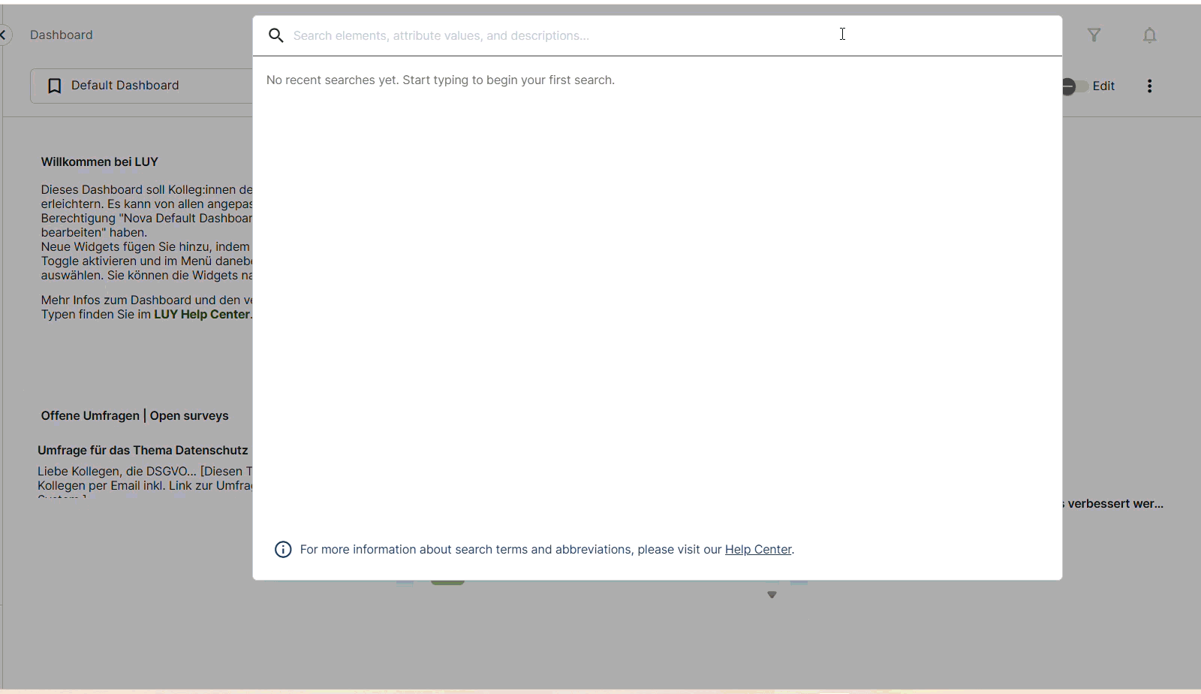Click the search magnifier icon
The height and width of the screenshot is (694, 1201).
pyautogui.click(x=276, y=35)
